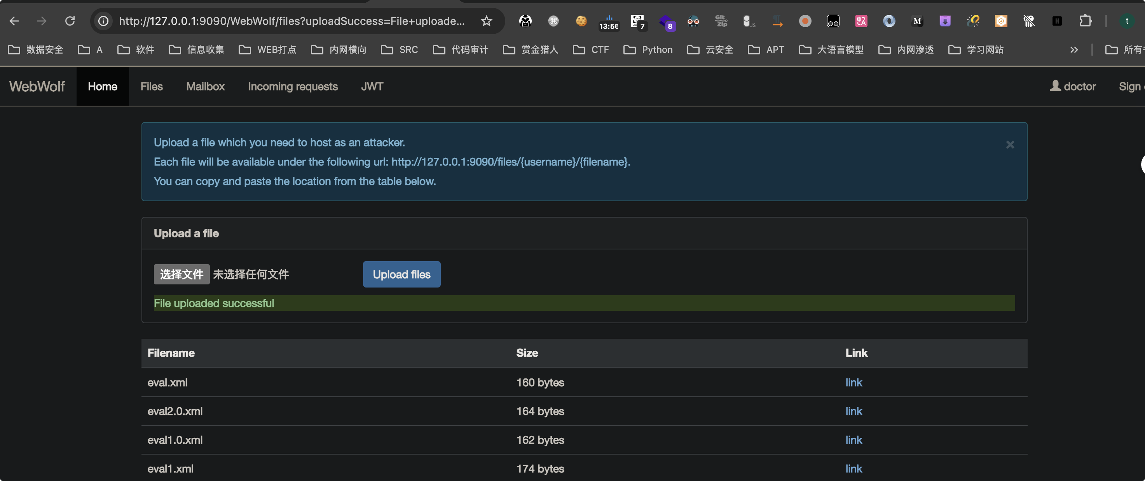The height and width of the screenshot is (481, 1145).
Task: Open the Incoming requests tab
Action: 293,86
